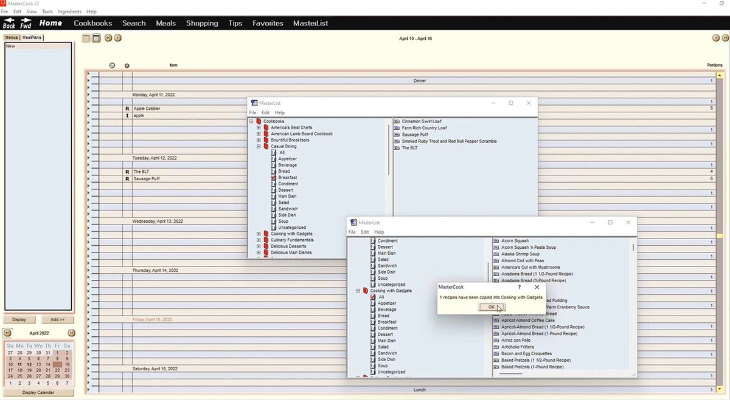This screenshot has width=730, height=400.
Task: Click the help question mark in MasterCook dialog
Action: 519,287
